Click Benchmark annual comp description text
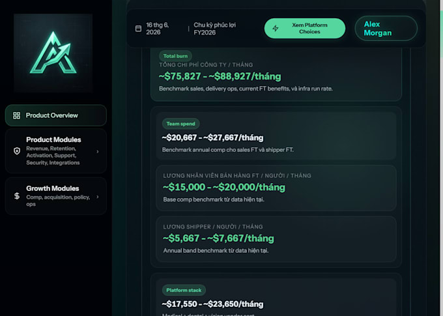The width and height of the screenshot is (443, 316). click(228, 150)
